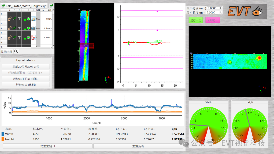This screenshot has height=154, width=274.
Task: Click the 注释 column header
Action: coord(38,10)
